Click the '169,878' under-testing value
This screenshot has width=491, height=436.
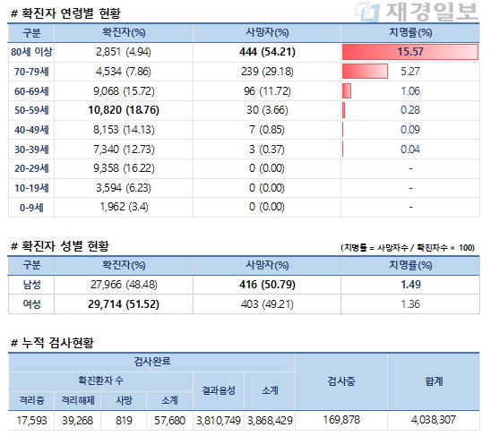pyautogui.click(x=341, y=420)
